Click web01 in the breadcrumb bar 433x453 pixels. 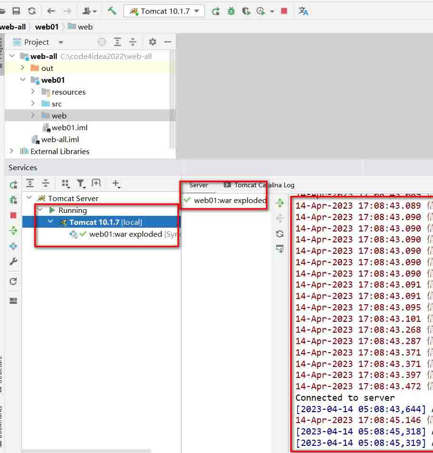[x=47, y=27]
